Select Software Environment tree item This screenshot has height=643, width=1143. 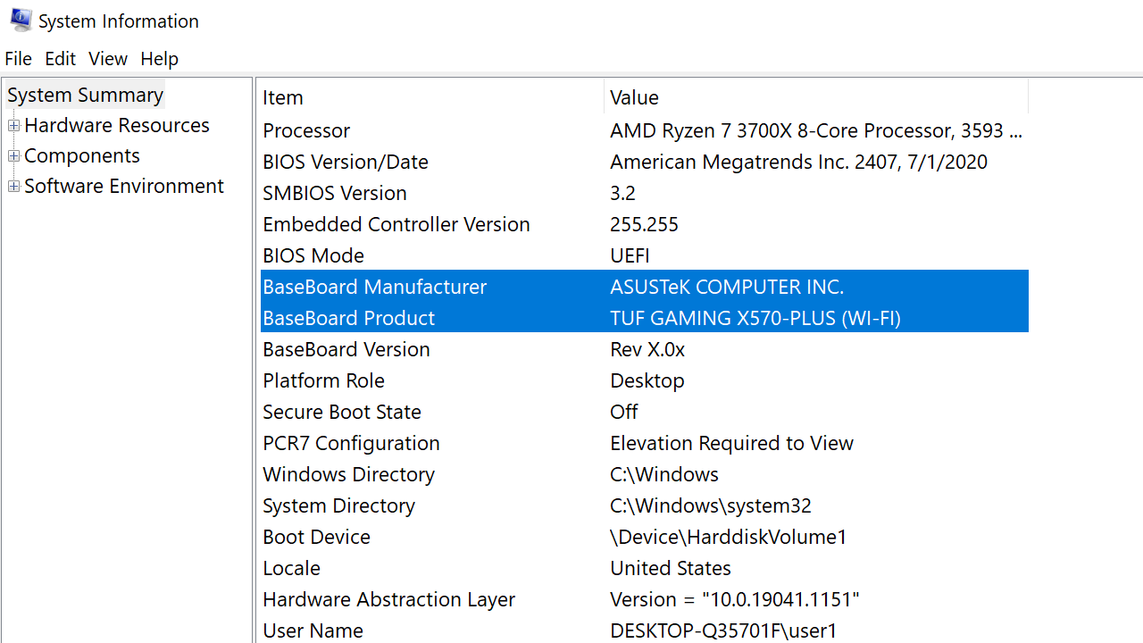[x=124, y=186]
